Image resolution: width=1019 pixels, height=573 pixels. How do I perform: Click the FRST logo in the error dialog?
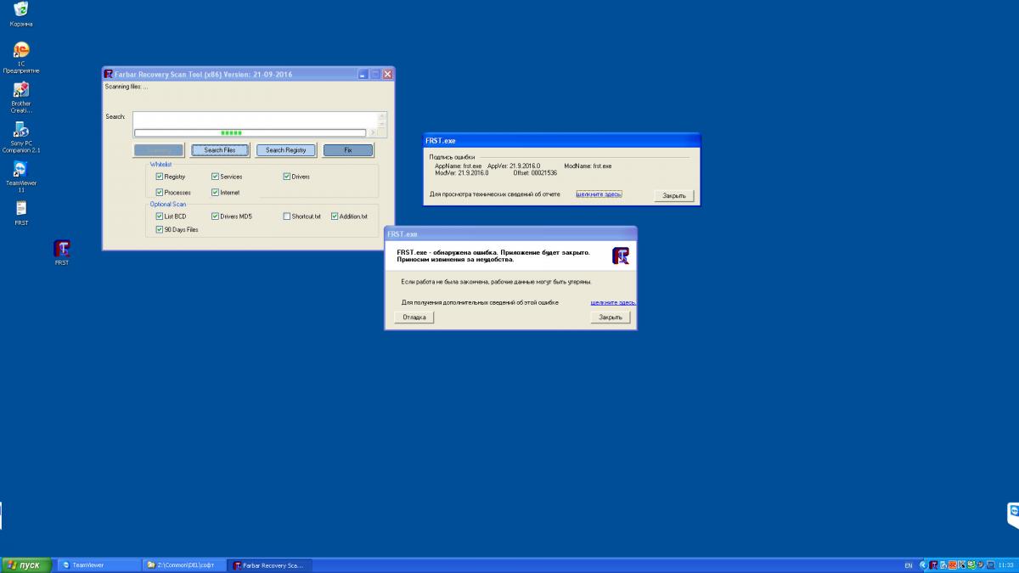[620, 256]
